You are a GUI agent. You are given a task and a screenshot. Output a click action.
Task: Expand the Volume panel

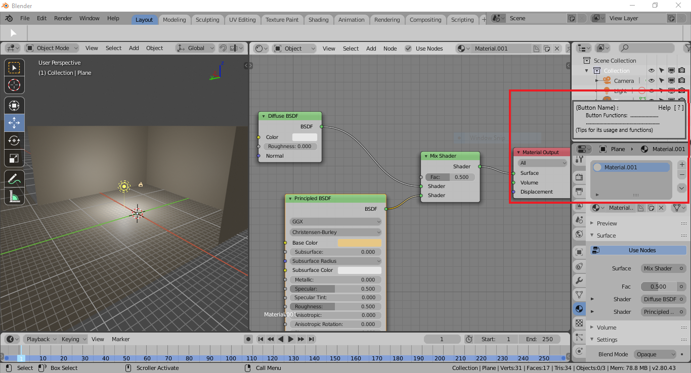tap(592, 328)
